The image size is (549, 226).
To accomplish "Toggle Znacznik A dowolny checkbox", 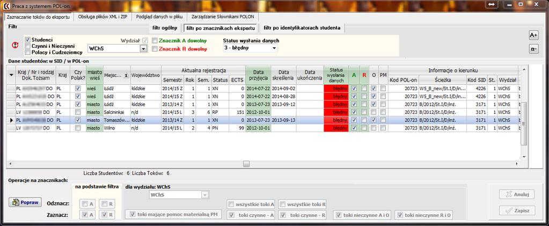I will pos(155,40).
